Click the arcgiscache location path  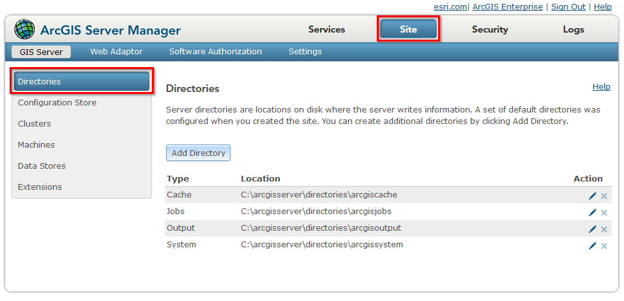point(319,195)
